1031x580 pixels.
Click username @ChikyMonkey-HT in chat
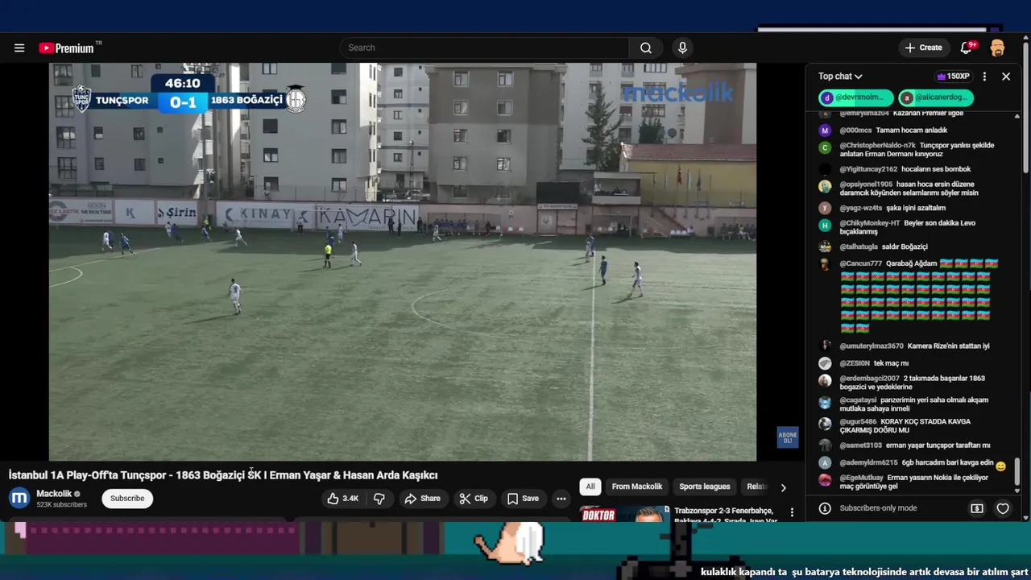870,223
